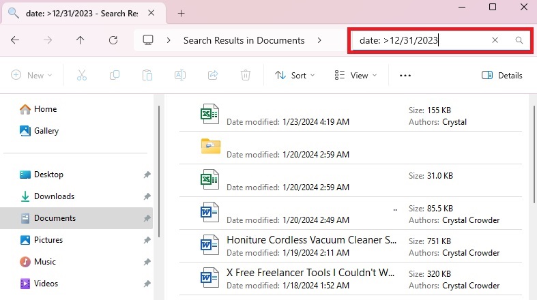
Task: Open the View dropdown
Action: pyautogui.click(x=355, y=75)
